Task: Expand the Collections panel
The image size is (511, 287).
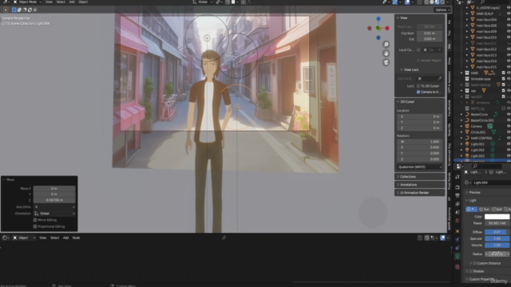Action: pos(419,177)
